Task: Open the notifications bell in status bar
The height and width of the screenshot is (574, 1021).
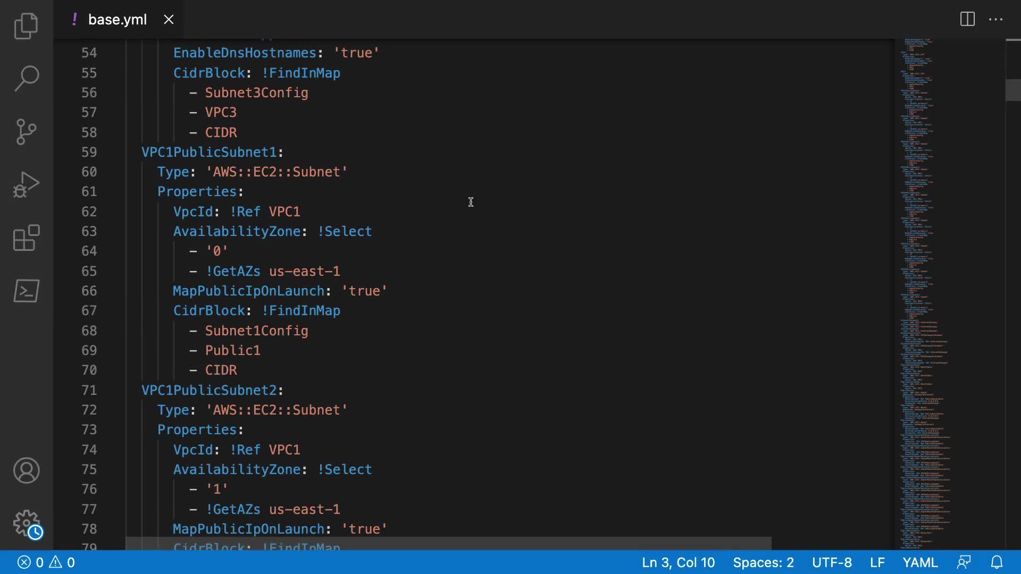Action: [x=997, y=562]
